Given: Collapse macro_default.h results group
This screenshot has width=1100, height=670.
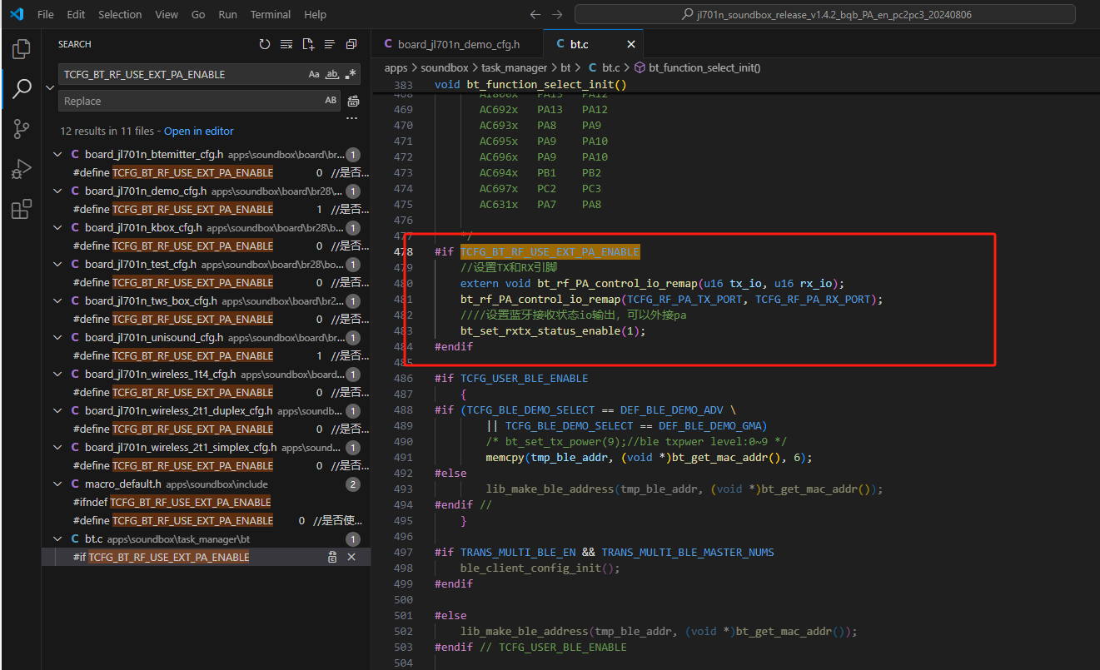Looking at the screenshot, I should pyautogui.click(x=57, y=484).
